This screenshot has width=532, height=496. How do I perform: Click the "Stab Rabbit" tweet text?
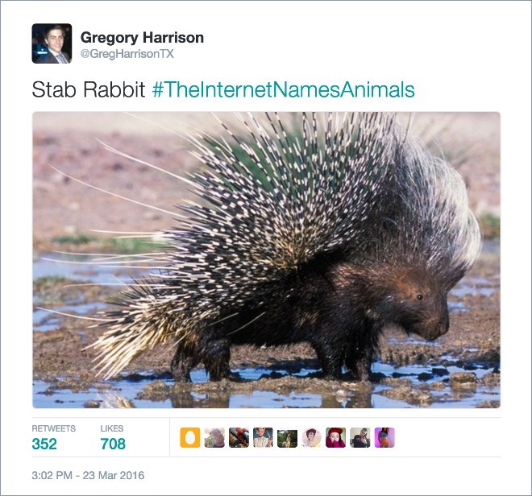tap(89, 90)
